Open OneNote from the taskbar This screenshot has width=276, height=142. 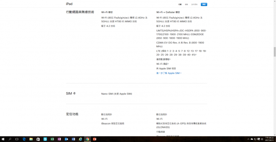click(59, 139)
